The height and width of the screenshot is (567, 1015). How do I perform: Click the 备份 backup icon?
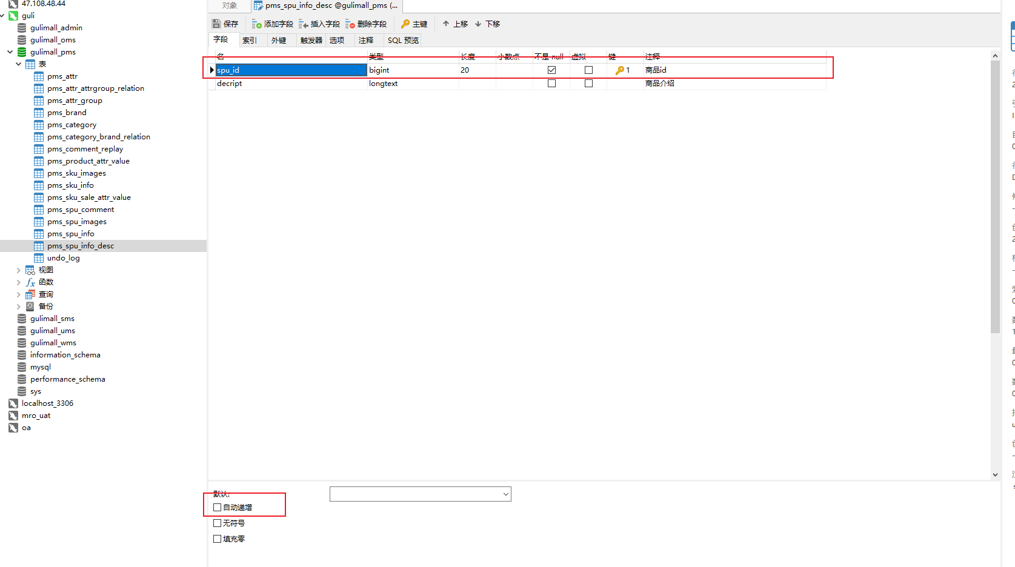point(30,307)
